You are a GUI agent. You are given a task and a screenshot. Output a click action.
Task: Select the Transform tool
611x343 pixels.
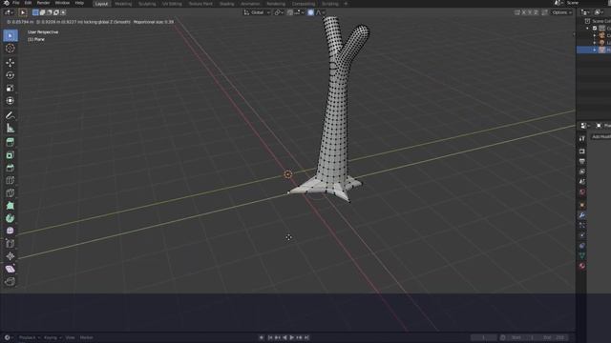(11, 101)
